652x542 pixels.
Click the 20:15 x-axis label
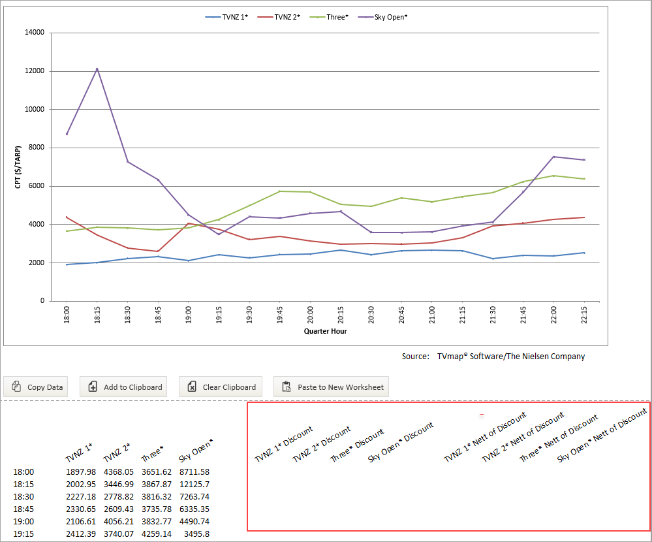click(341, 315)
